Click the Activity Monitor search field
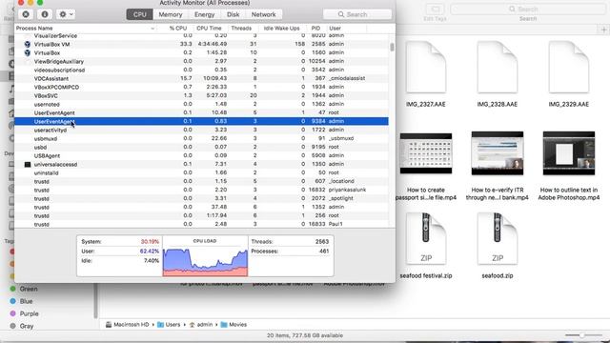610x343 pixels. coord(357,14)
